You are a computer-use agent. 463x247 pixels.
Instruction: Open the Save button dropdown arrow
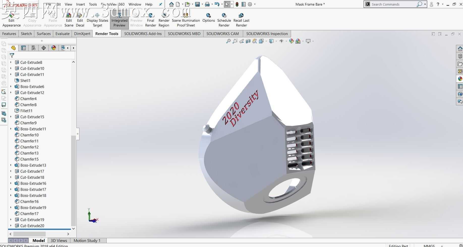coord(202,4)
